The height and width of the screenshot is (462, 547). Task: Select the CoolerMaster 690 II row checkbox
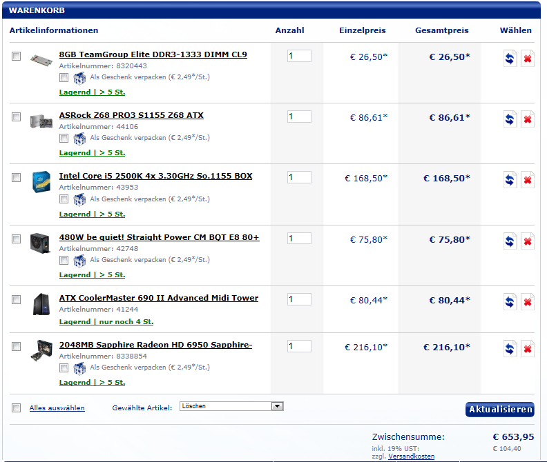coord(16,300)
